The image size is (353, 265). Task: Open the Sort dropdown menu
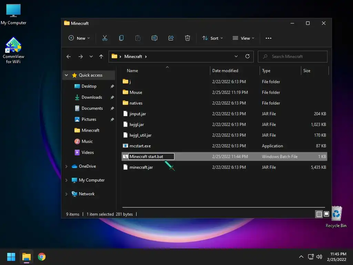tap(212, 38)
